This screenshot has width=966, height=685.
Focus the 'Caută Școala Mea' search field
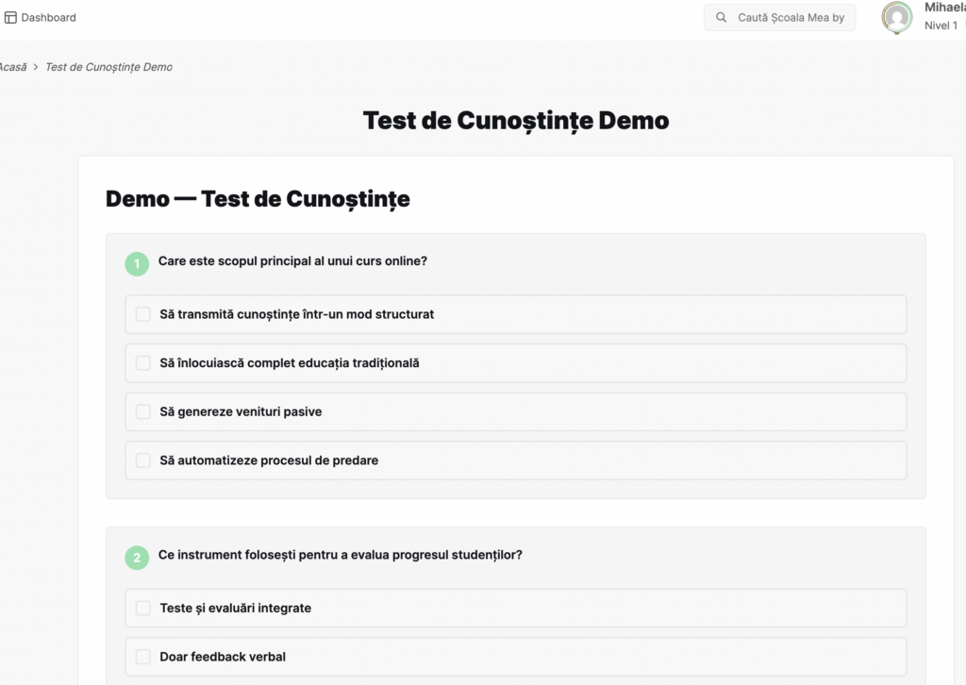tap(779, 17)
